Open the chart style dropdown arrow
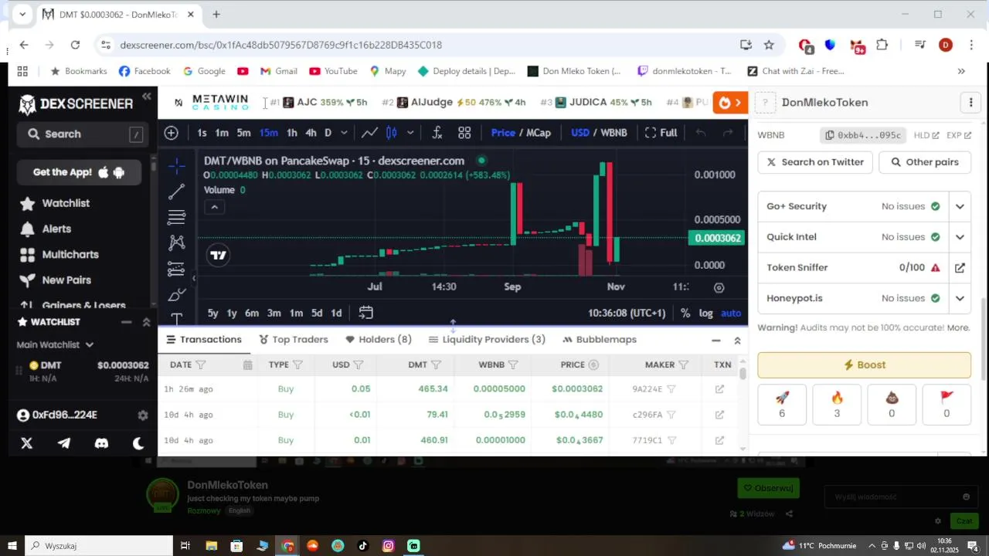Image resolution: width=989 pixels, height=556 pixels. pos(410,133)
